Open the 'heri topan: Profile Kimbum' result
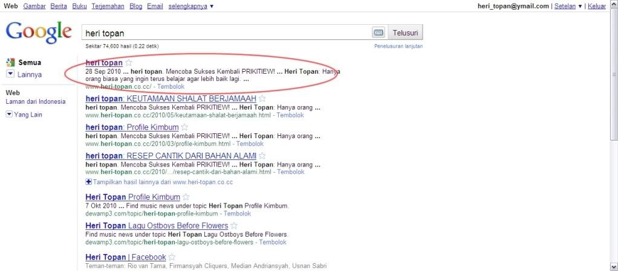The image size is (618, 271). coord(132,127)
